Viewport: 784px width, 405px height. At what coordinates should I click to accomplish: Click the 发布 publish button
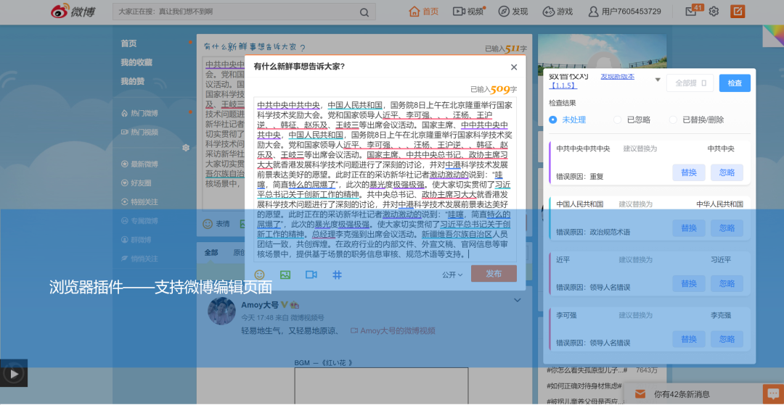click(x=494, y=274)
